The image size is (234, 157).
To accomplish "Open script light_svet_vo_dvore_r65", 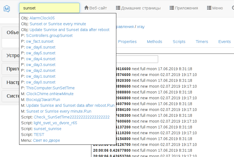I will point(55,123).
